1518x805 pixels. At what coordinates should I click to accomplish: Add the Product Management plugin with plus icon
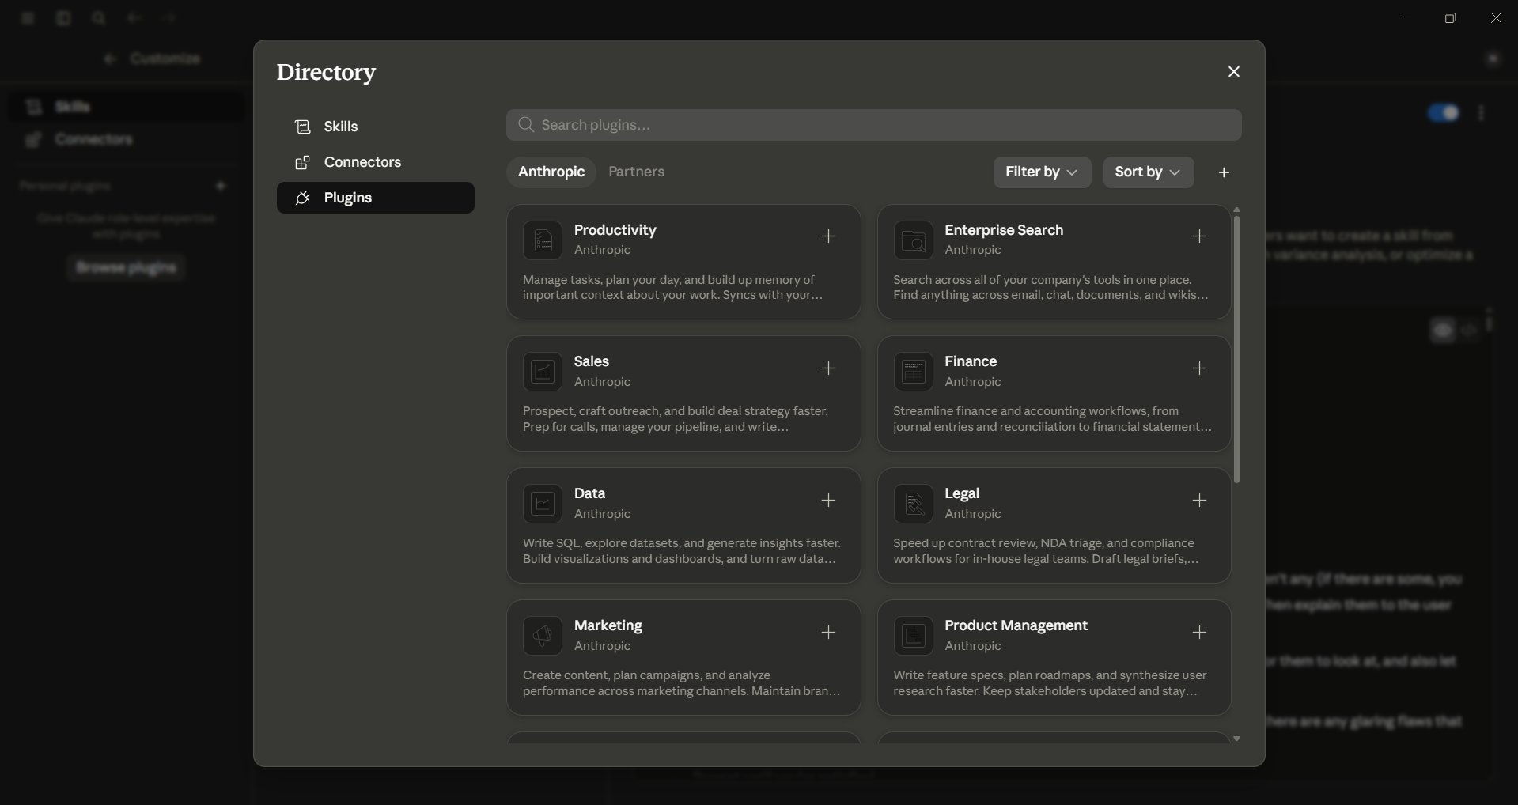[1199, 633]
